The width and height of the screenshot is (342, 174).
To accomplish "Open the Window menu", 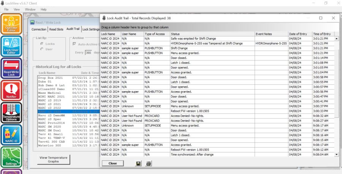I will tap(30, 9).
